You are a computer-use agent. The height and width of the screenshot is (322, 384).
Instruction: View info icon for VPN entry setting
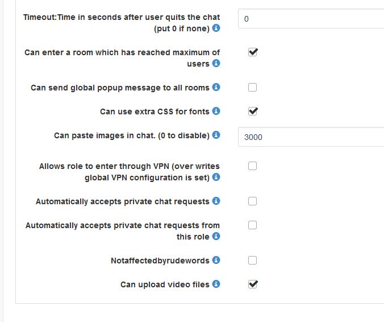(216, 177)
